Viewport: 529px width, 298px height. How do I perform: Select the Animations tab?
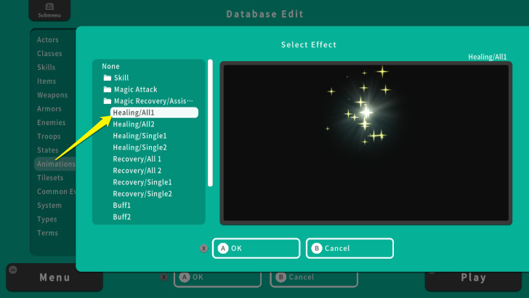click(55, 164)
